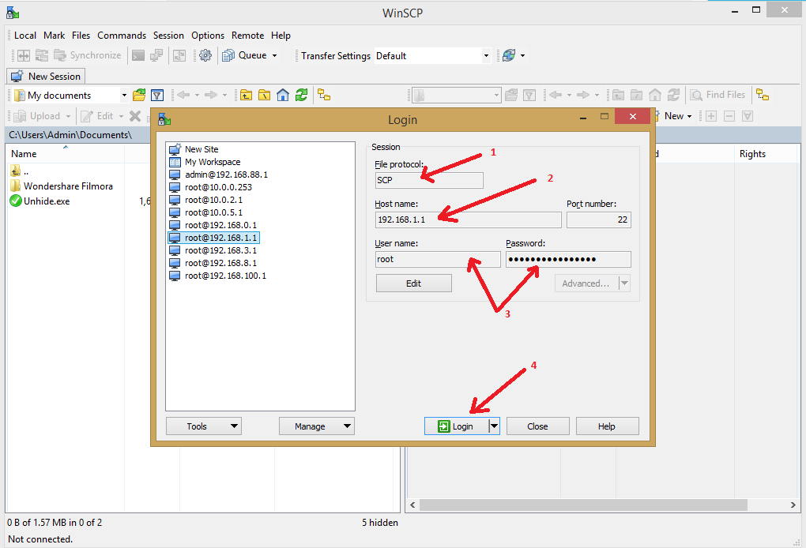Switch to the New Session tab
The height and width of the screenshot is (548, 806).
pyautogui.click(x=46, y=76)
